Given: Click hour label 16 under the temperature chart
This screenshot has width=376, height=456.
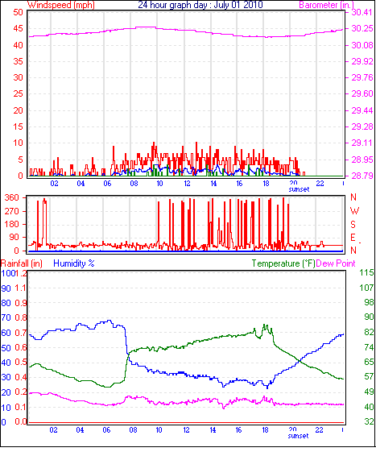Looking at the screenshot, I should tap(238, 430).
